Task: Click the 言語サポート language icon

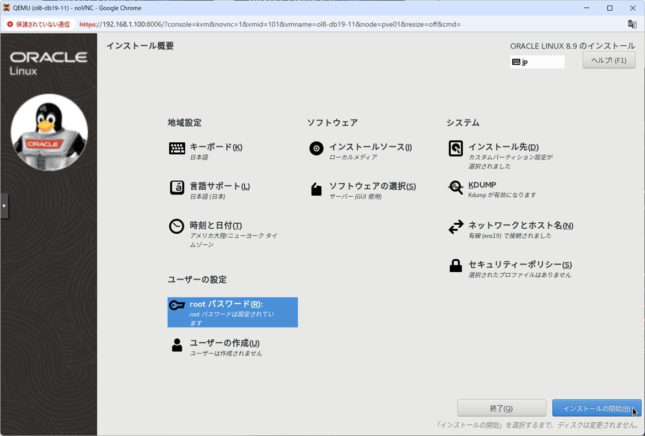Action: [177, 187]
